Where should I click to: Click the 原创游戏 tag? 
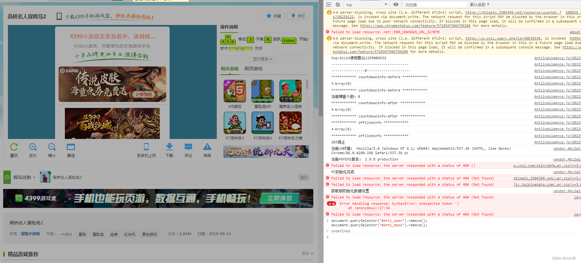(149, 234)
